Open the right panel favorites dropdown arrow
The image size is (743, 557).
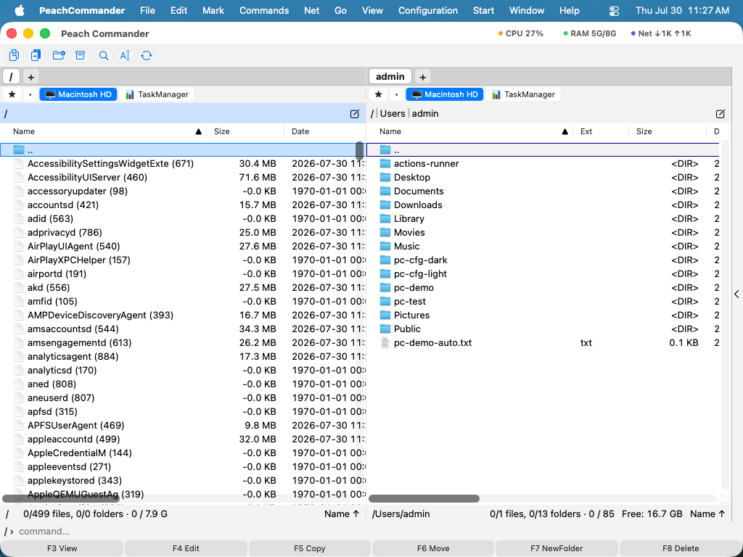tap(396, 94)
